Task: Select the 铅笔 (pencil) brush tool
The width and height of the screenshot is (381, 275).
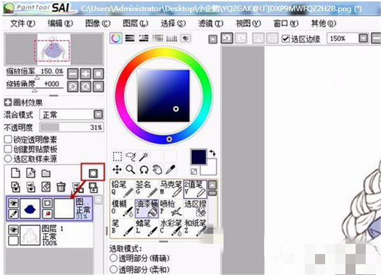Action: pyautogui.click(x=120, y=187)
